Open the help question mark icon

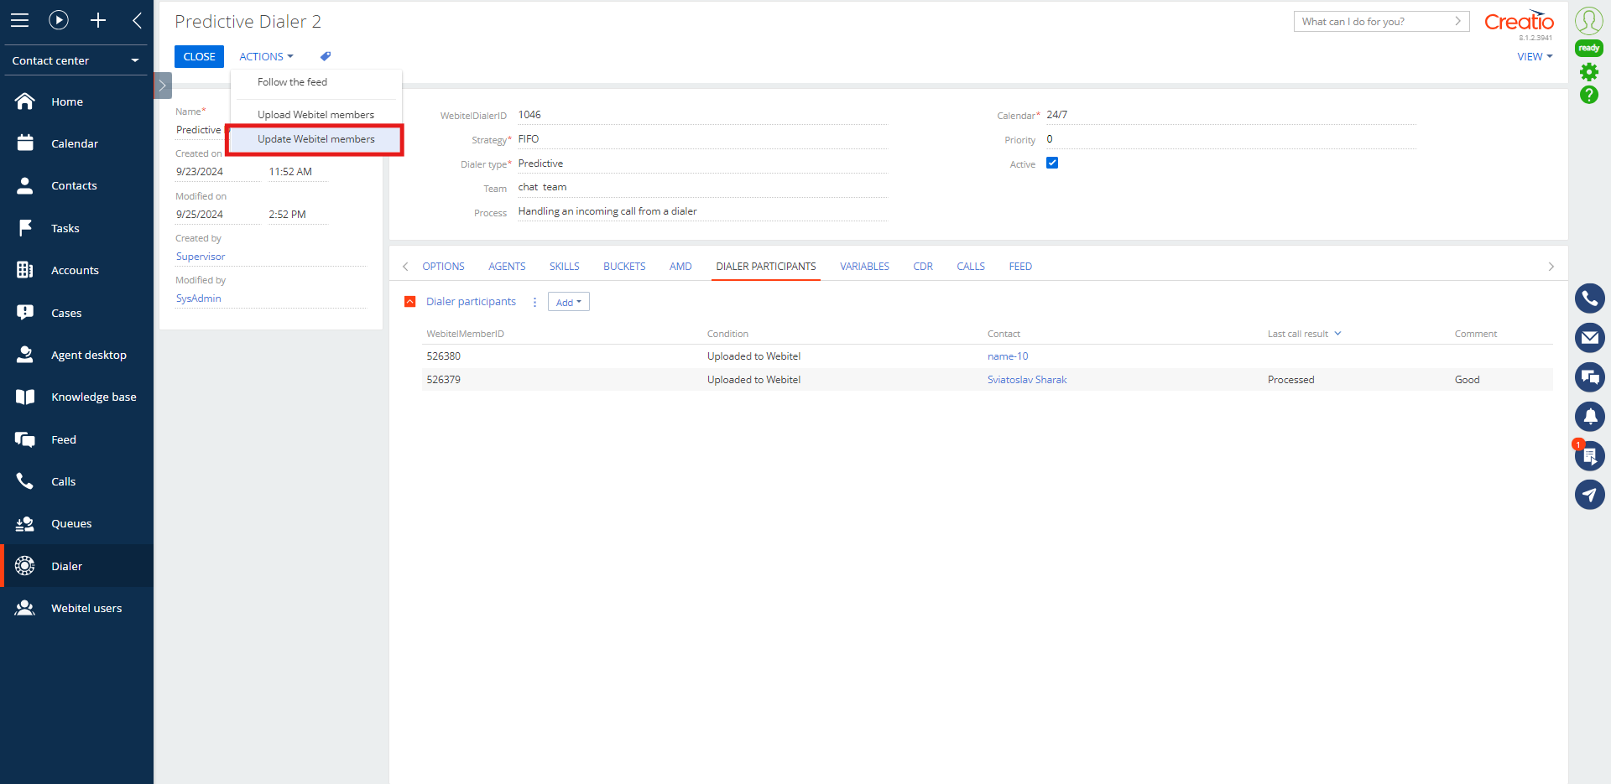1589,95
